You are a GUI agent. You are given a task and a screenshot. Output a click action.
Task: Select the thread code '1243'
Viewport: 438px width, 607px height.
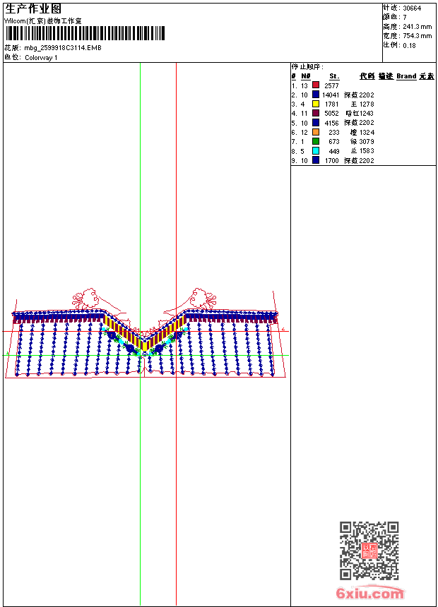[x=366, y=114]
